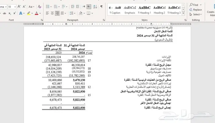The height and width of the screenshot is (123, 215).
Task: Click the Increase Font Size icon
Action: click(19, 6)
